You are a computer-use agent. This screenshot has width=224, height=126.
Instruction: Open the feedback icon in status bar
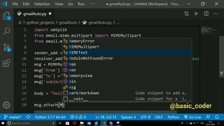208,117
